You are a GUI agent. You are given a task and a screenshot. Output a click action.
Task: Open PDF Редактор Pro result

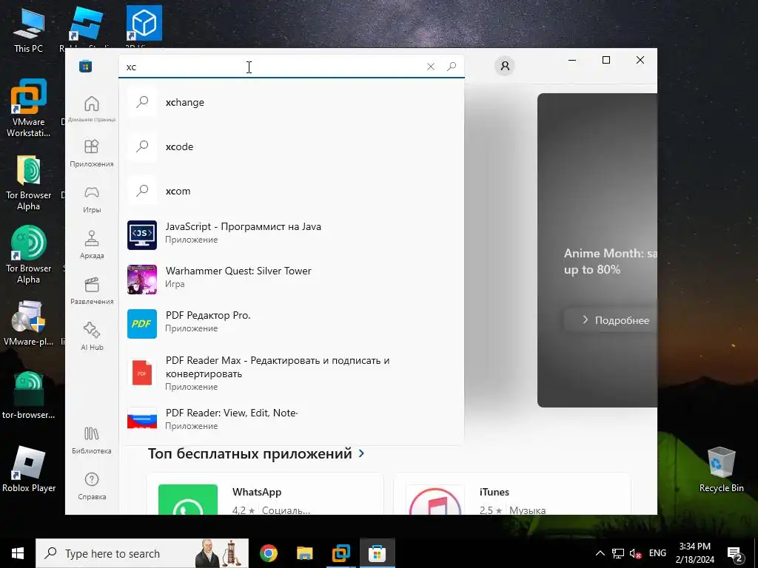[292, 324]
